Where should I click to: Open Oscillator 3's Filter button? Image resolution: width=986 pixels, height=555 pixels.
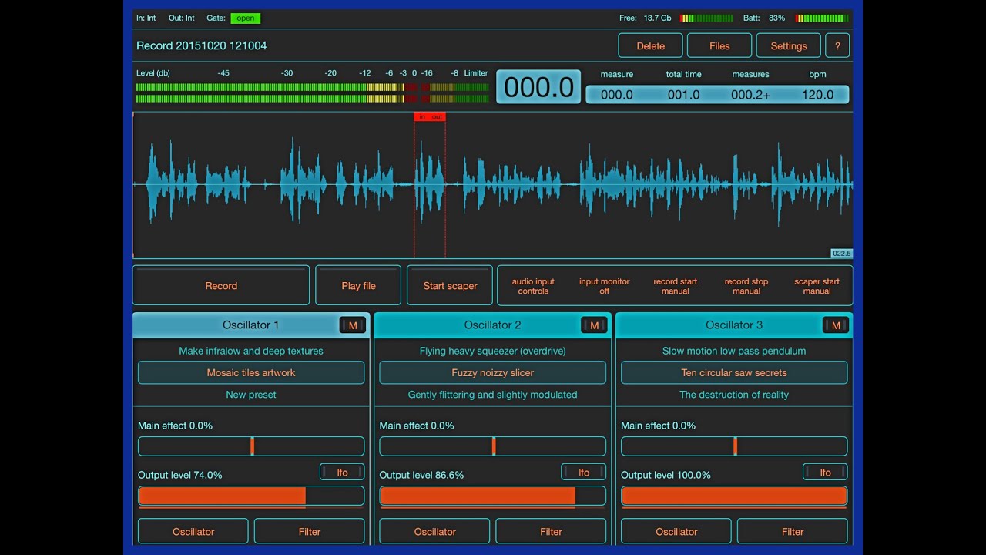793,531
